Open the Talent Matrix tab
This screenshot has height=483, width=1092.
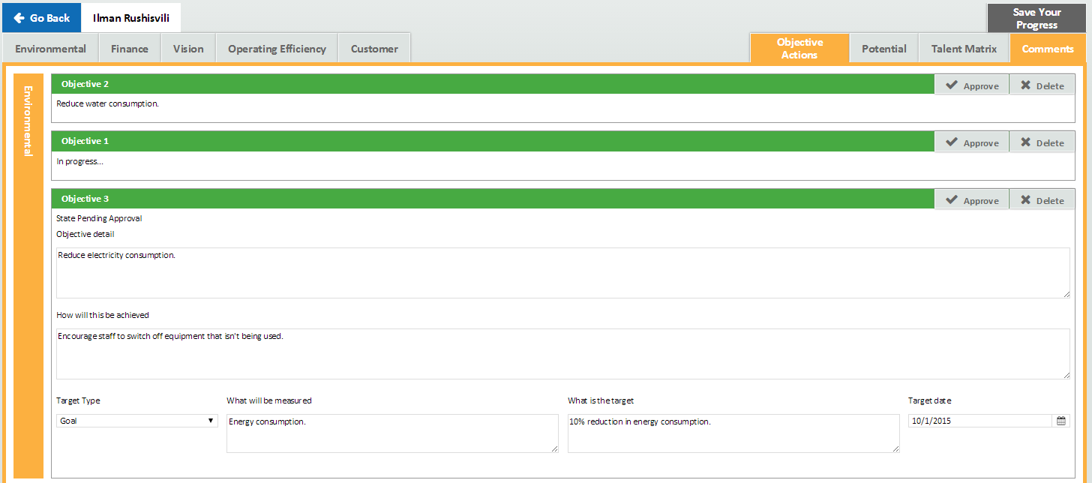964,49
